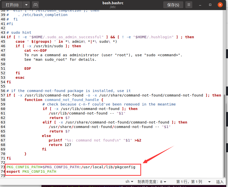Click the return 127 statement on line 68
The width and height of the screenshot is (228, 187).
point(60,144)
